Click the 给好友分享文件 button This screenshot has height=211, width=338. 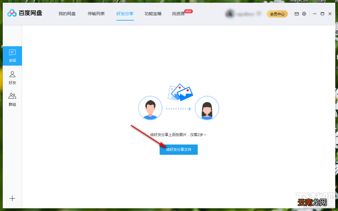(179, 150)
